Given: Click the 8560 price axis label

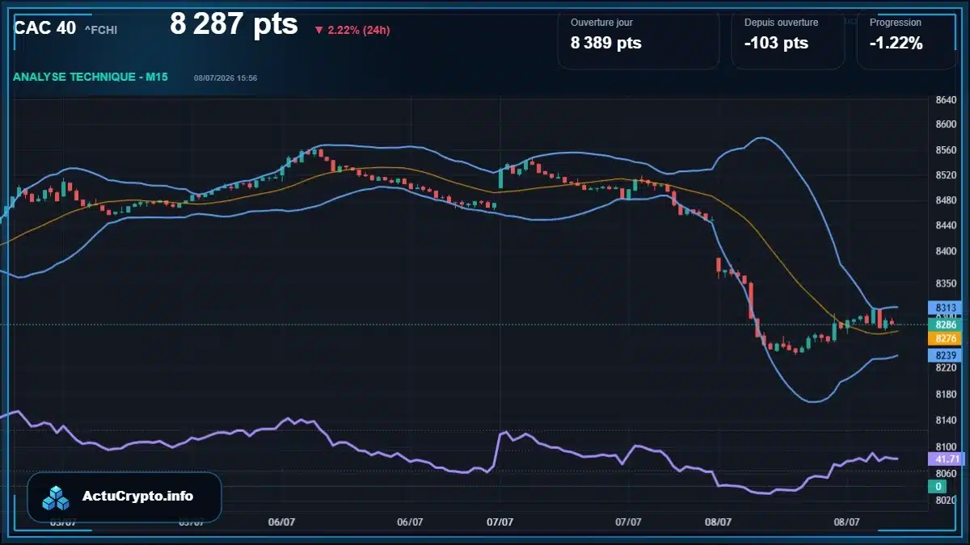Looking at the screenshot, I should click(x=945, y=150).
